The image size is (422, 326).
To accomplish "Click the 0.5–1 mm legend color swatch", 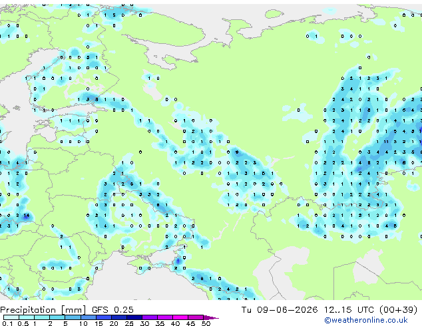I will pyautogui.click(x=27, y=317).
